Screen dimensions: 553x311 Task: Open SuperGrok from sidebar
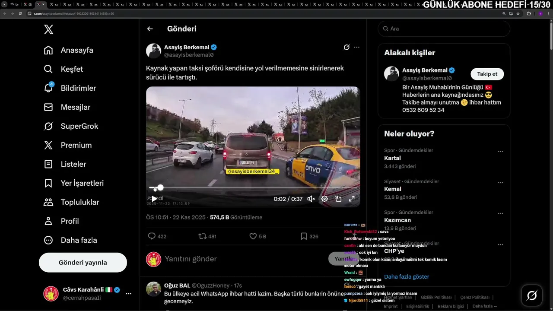point(71,126)
